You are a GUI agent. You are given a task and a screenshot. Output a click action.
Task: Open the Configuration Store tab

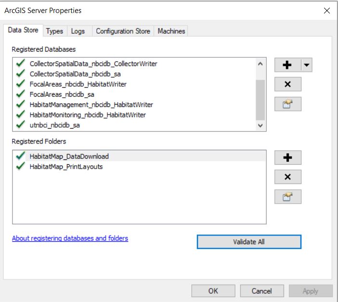point(123,31)
